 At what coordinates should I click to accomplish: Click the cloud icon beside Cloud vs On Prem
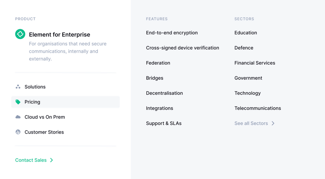coord(18,117)
